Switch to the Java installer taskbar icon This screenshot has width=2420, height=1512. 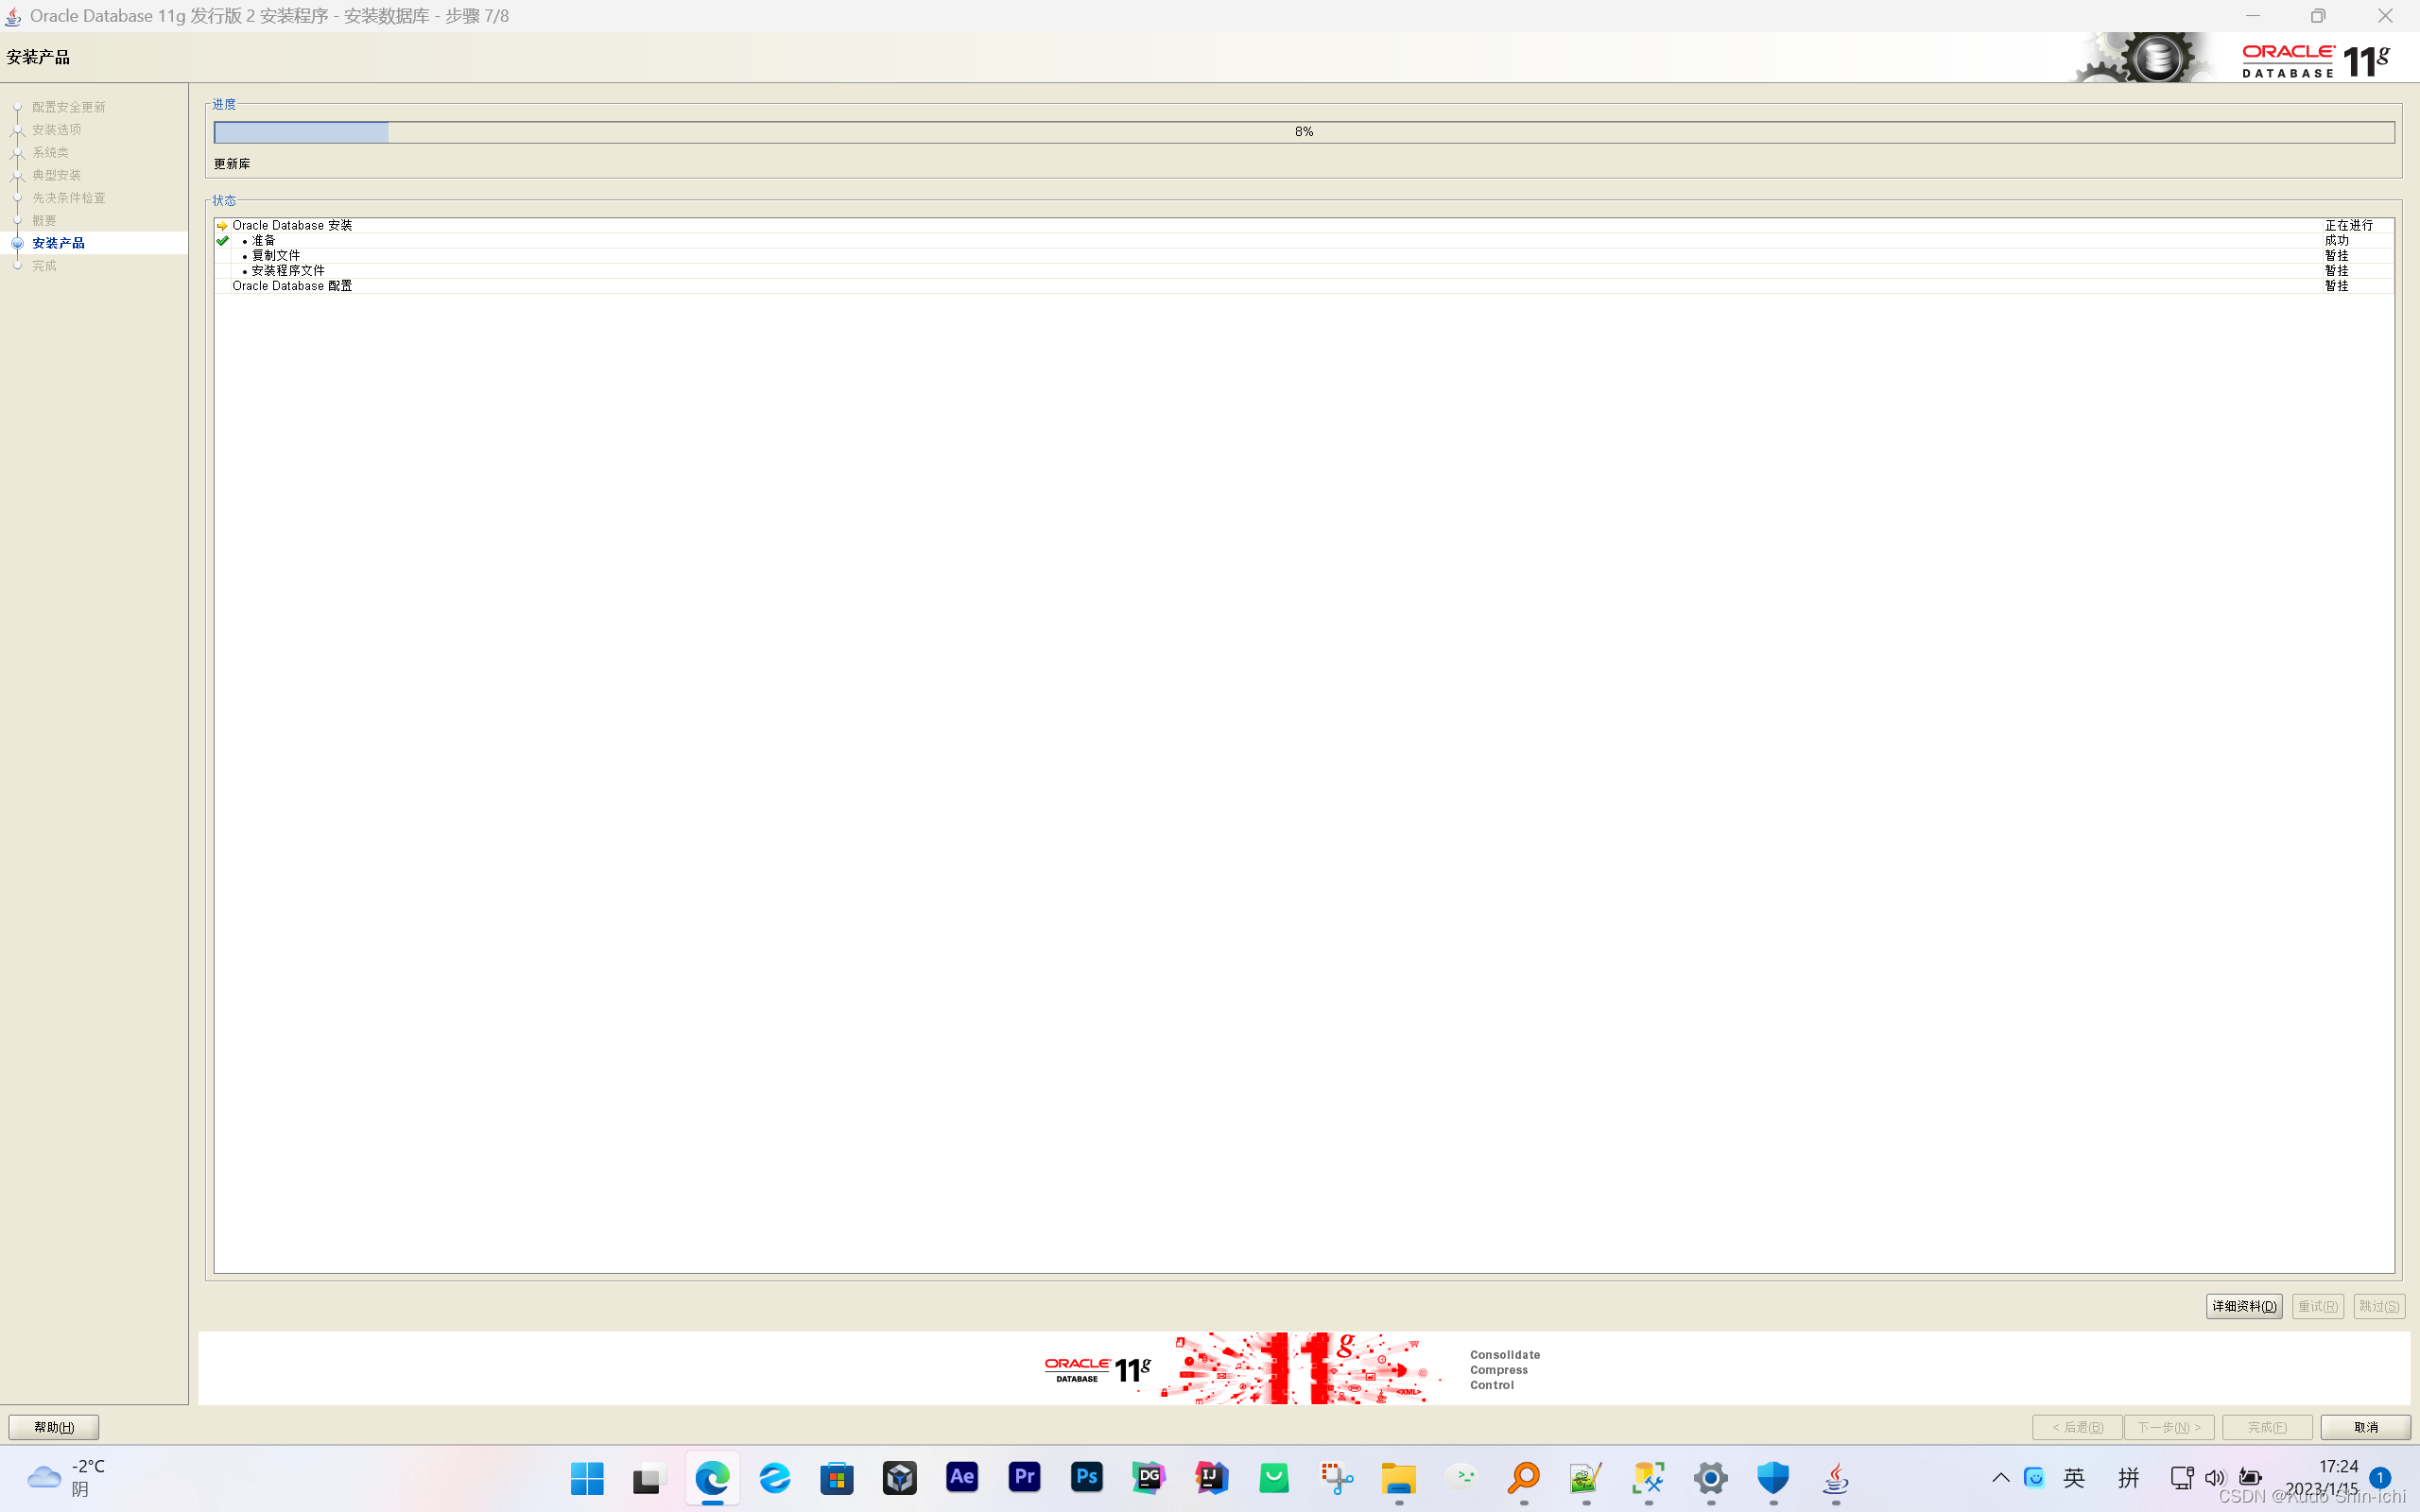(1836, 1477)
